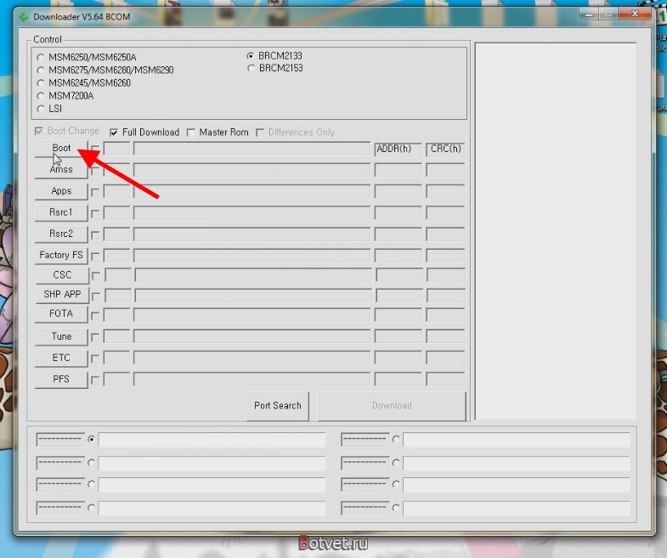Click the SHP APP button

(62, 295)
